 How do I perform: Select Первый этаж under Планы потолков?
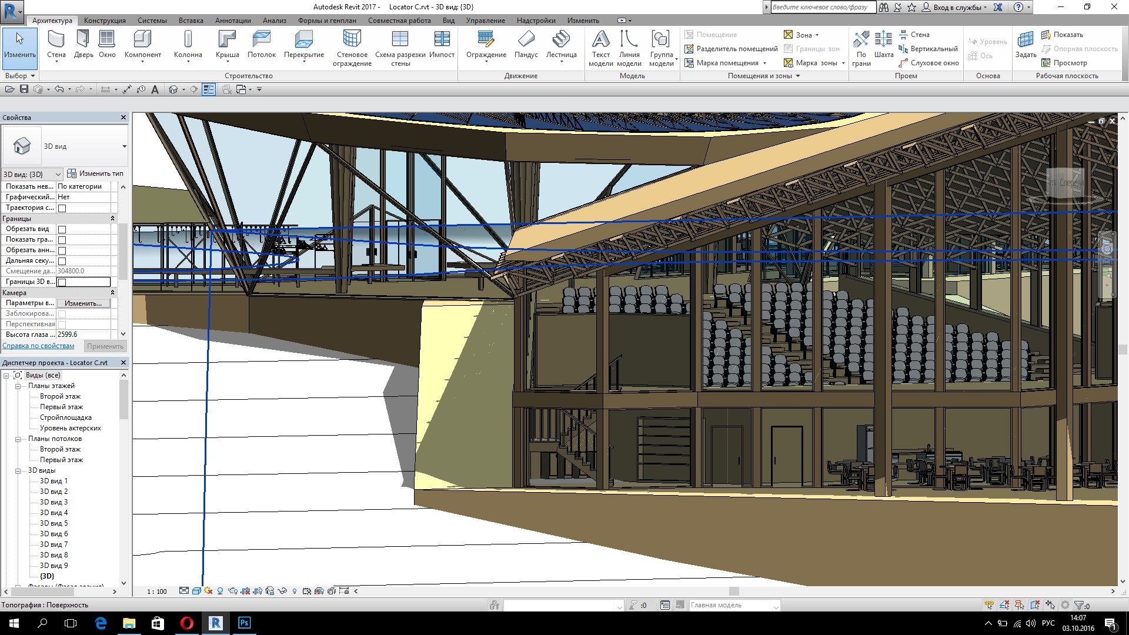61,460
